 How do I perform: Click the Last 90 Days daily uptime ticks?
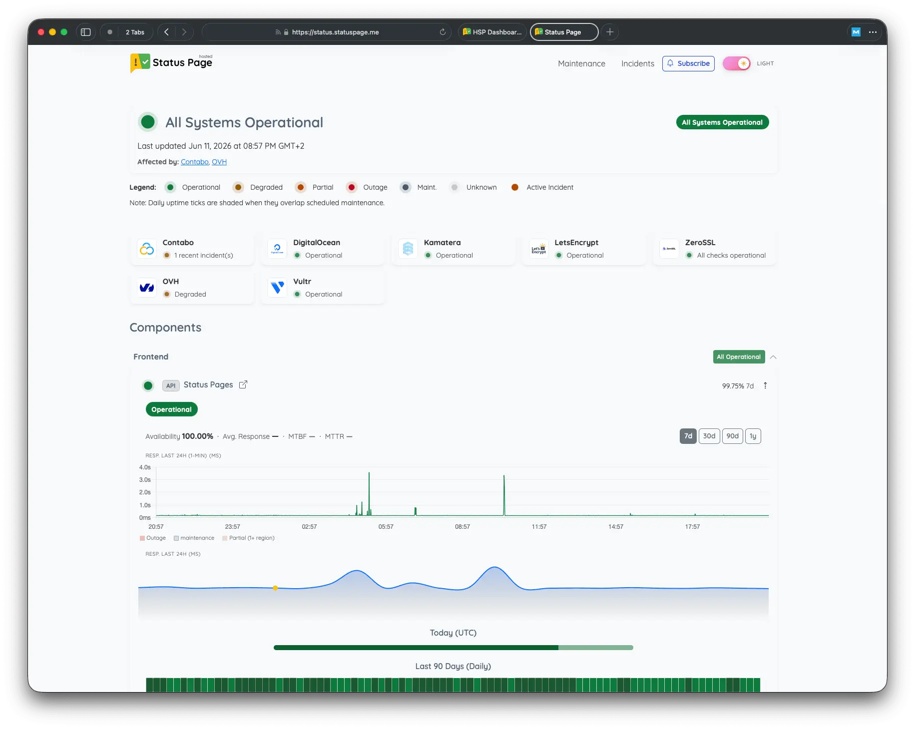pos(453,685)
